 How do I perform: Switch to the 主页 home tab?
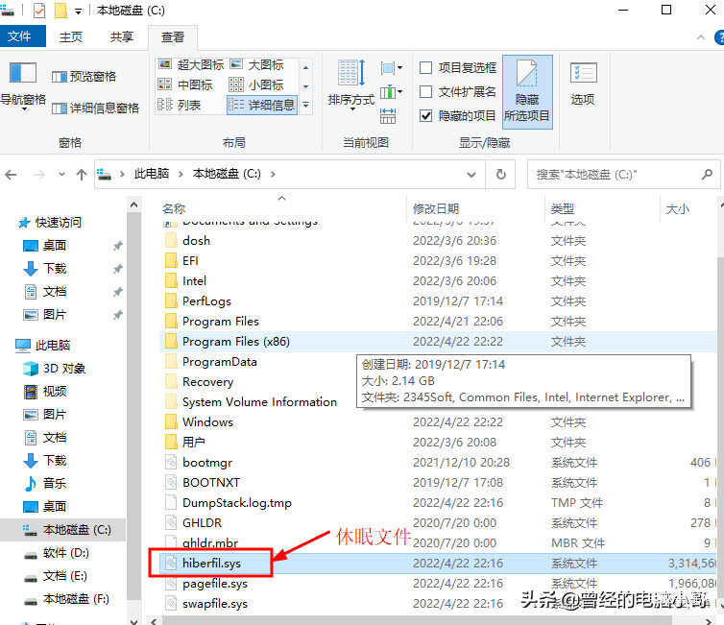coord(70,36)
